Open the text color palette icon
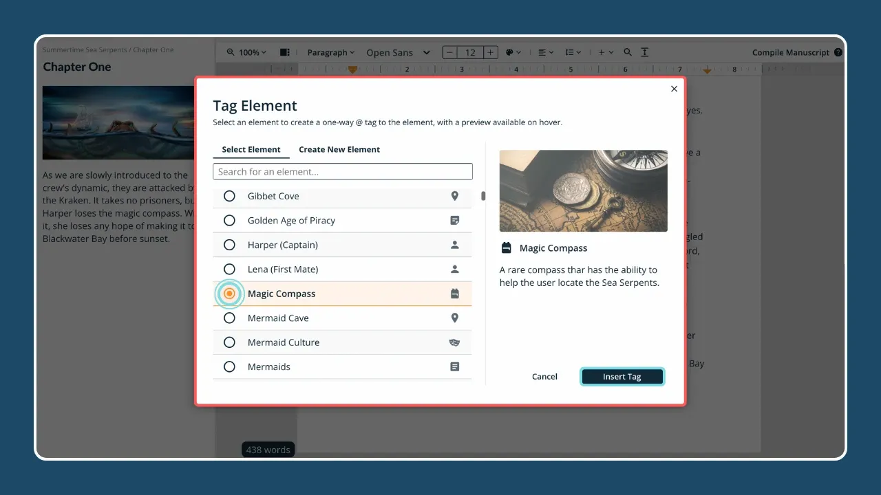This screenshot has width=881, height=495. tap(509, 52)
